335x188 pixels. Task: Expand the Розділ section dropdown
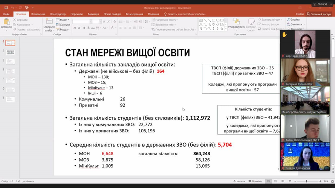coord(63,29)
